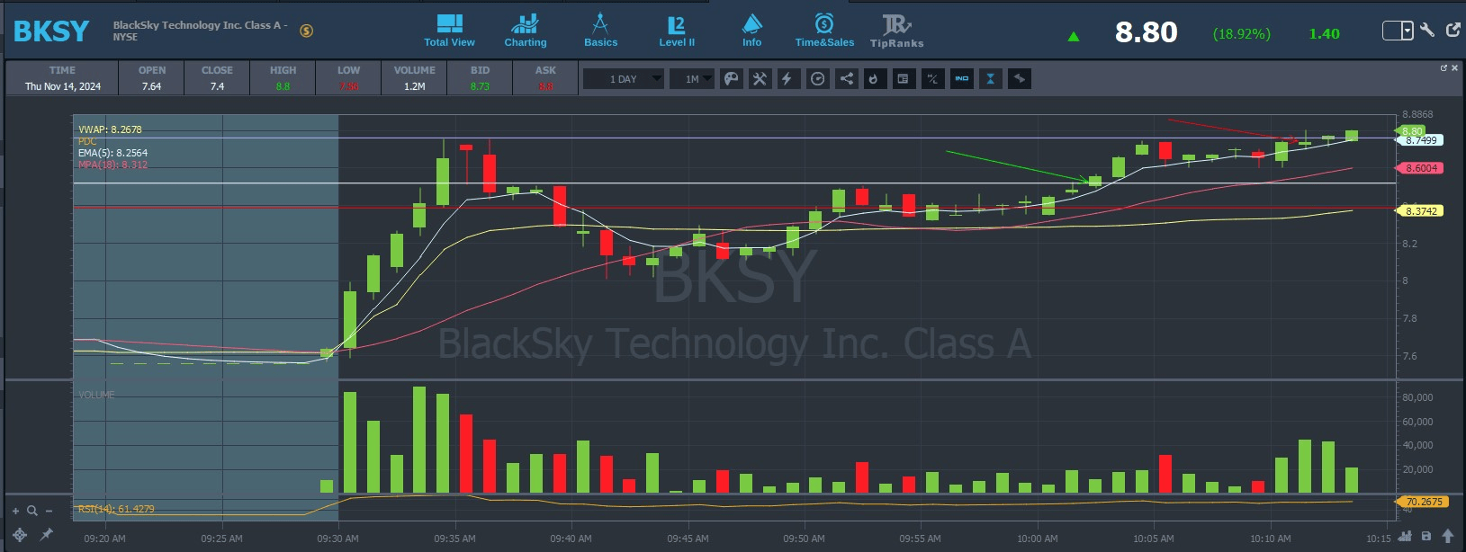Viewport: 1466px width, 552px height.
Task: Click the MPA(18) indicator label
Action: pos(112,165)
